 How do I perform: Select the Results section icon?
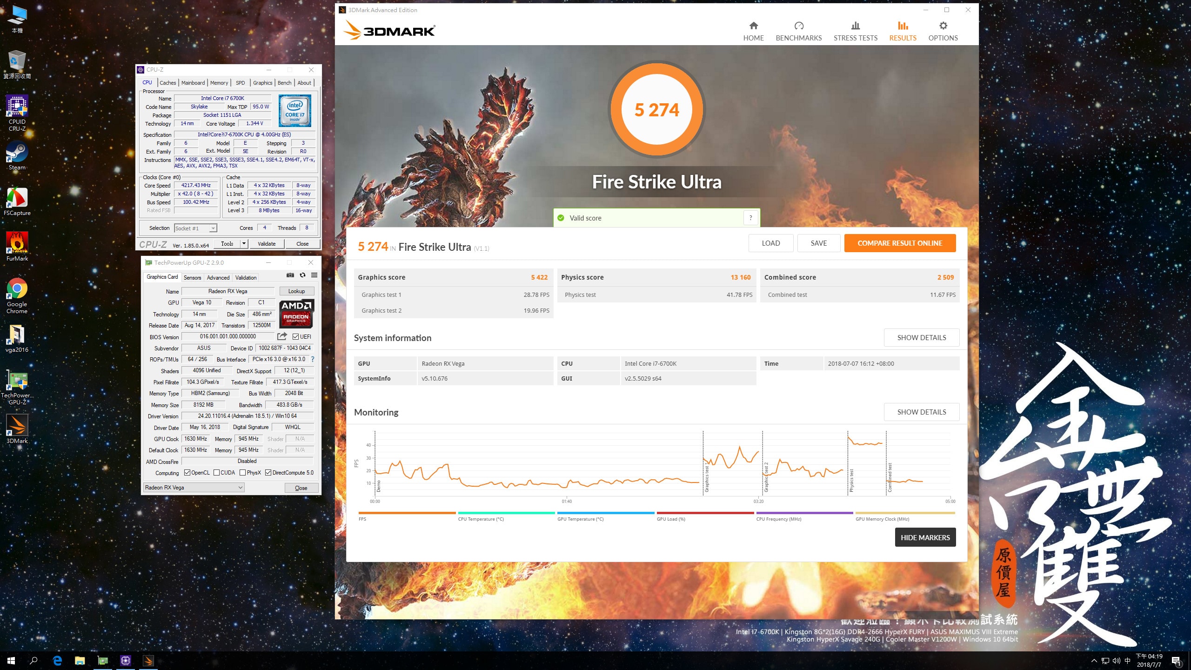coord(903,26)
